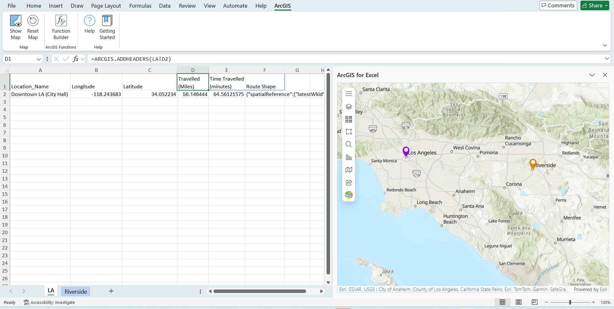Open the Layers panel in map toolbar
Viewport: 614px width, 309px height.
(x=349, y=107)
